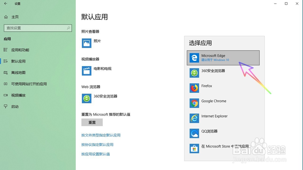
Task: Click the 离线地图 map icon
Action: pyautogui.click(x=5, y=72)
